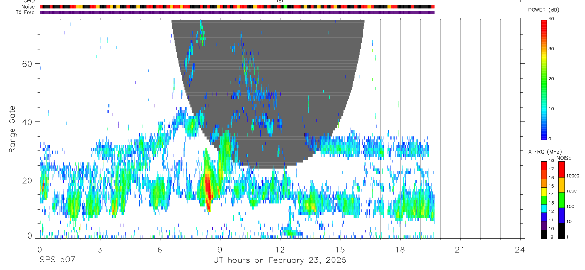The width and height of the screenshot is (585, 270).
Task: Click the red top block in NOISE legend
Action: [x=562, y=170]
